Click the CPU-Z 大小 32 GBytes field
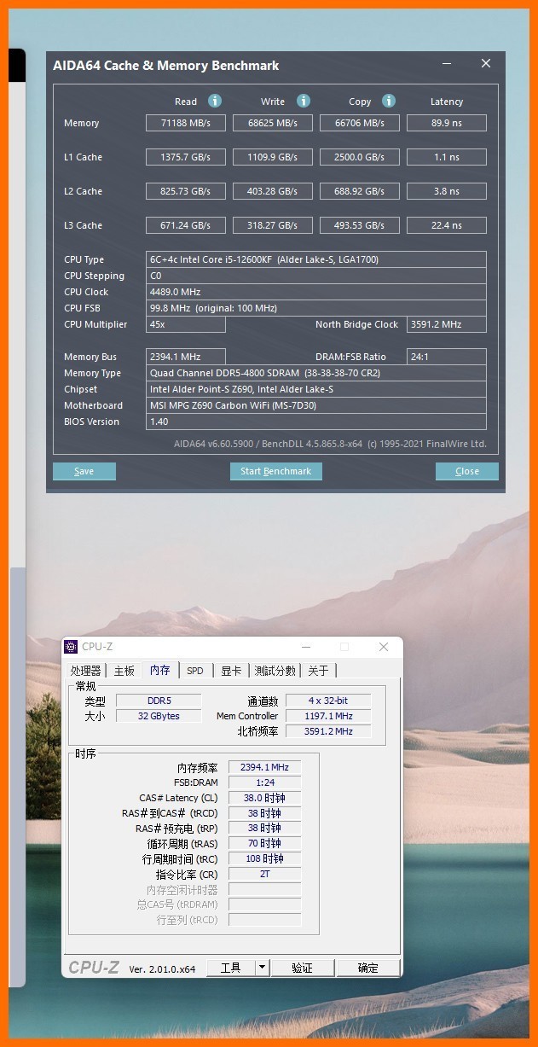Viewport: 538px width, 1047px height. (159, 716)
